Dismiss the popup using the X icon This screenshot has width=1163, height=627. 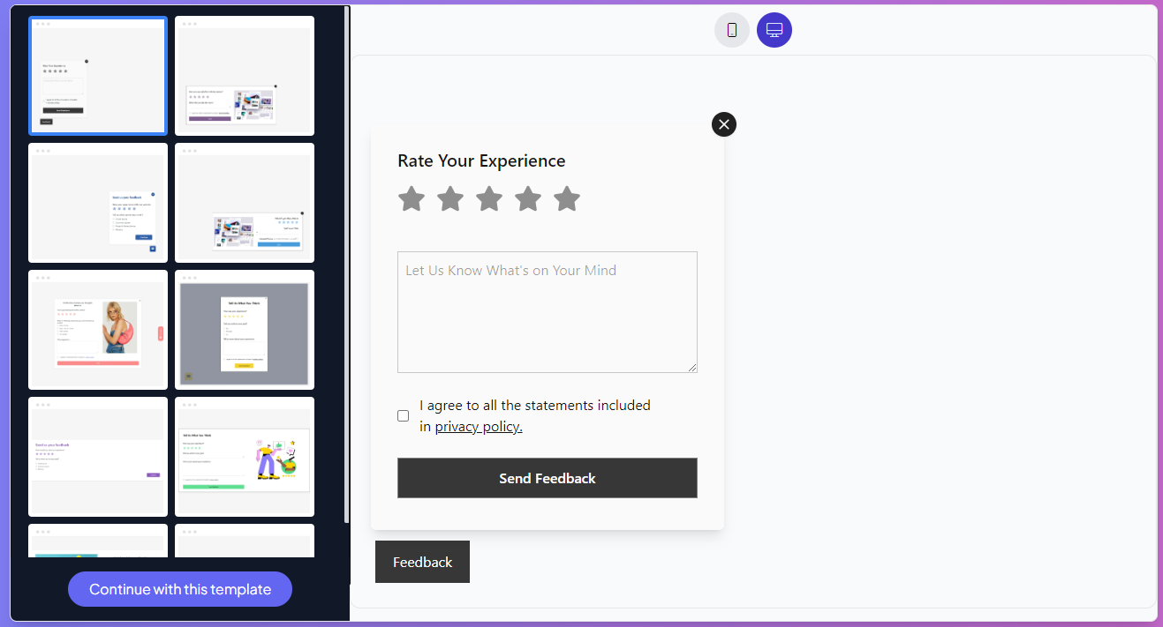(x=723, y=123)
